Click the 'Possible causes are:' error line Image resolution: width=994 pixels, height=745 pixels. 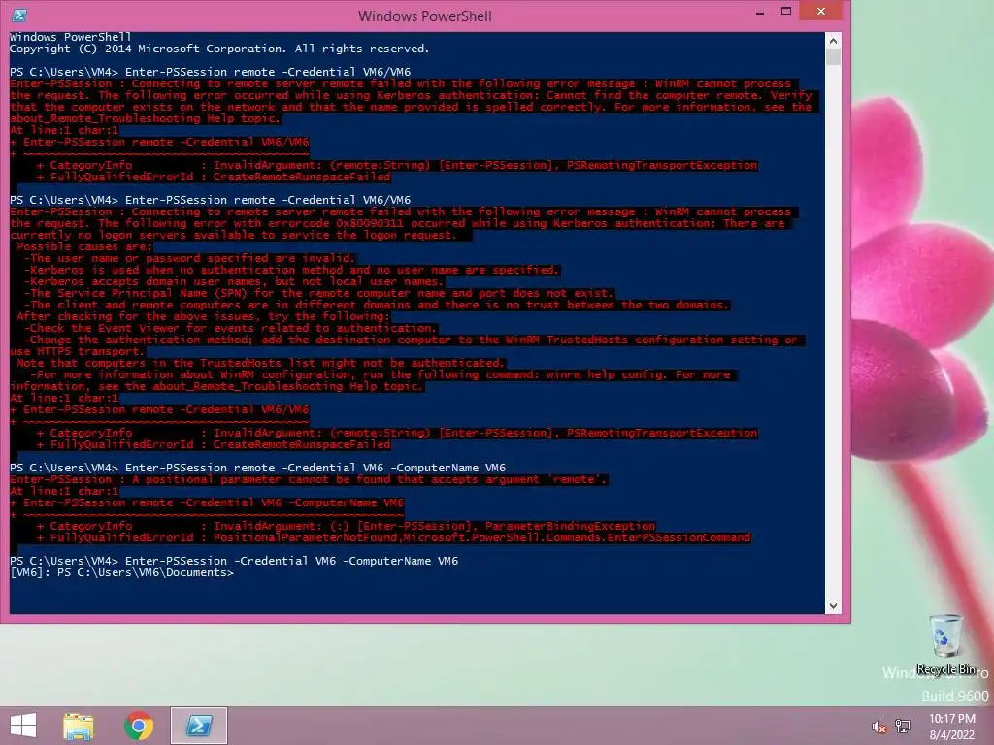point(84,246)
